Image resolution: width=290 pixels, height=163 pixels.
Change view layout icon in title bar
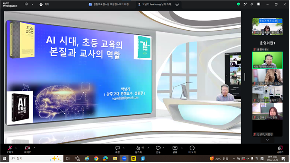(x=258, y=4)
